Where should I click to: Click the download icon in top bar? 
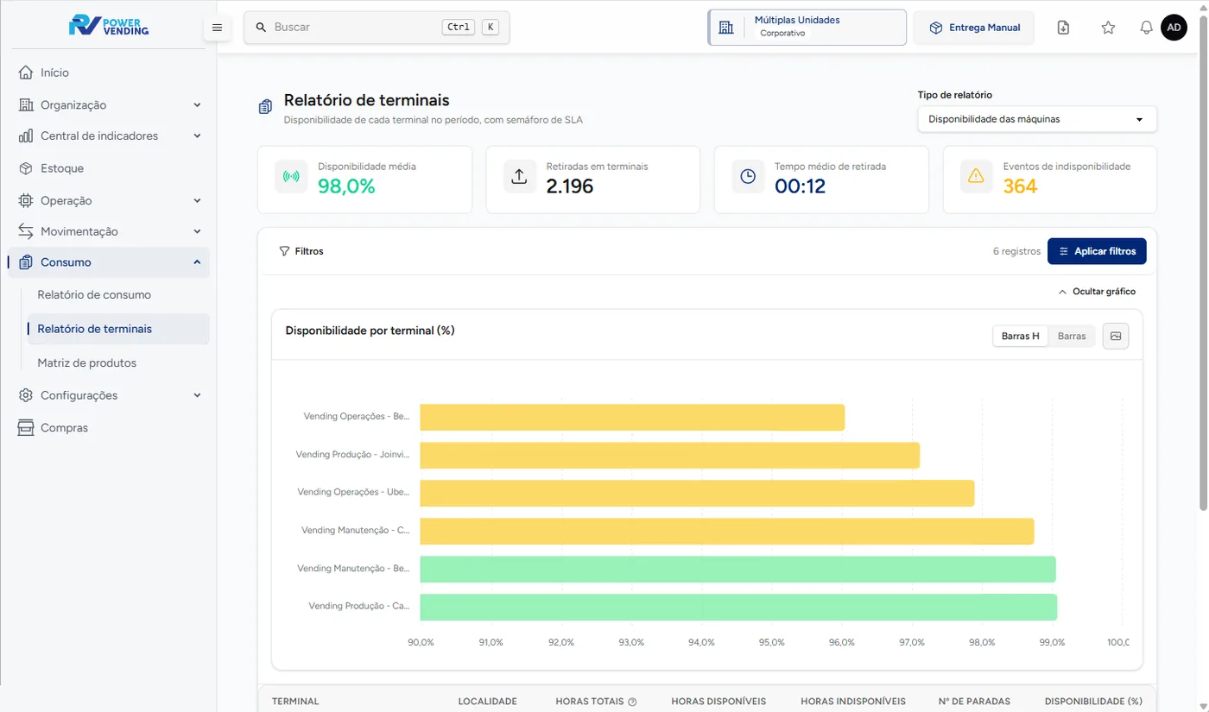(x=1064, y=28)
